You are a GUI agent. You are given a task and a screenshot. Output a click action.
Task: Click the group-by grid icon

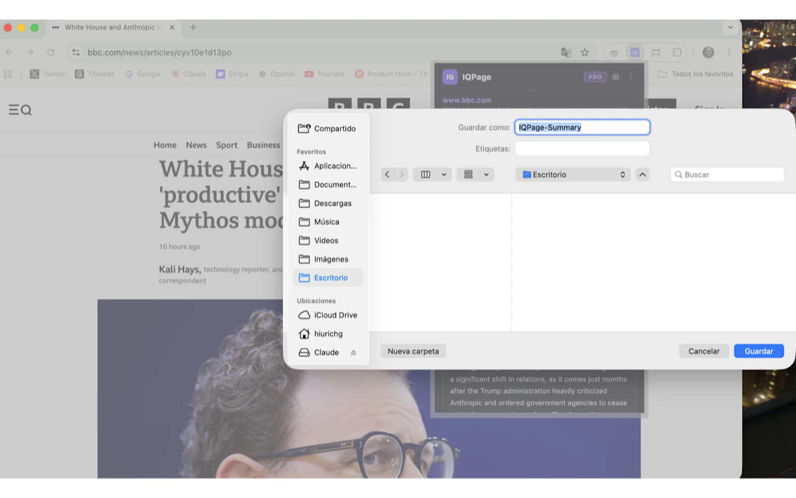pos(468,175)
